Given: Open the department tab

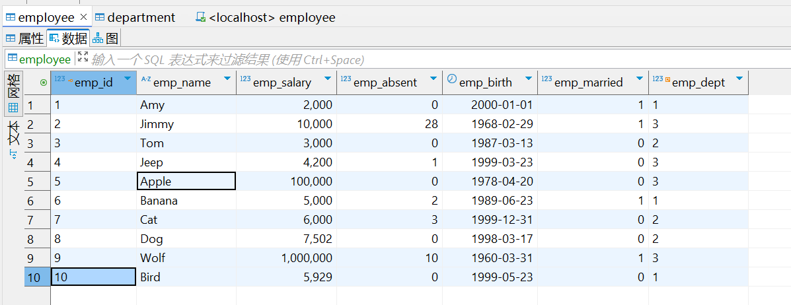Looking at the screenshot, I should click(x=135, y=17).
